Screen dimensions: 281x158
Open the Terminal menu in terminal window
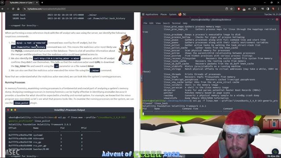pyautogui.click(x=176, y=23)
